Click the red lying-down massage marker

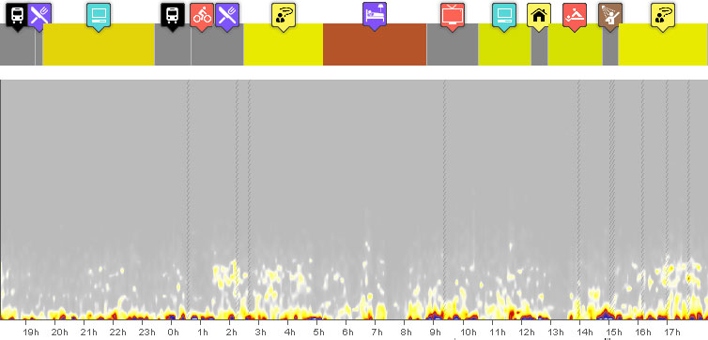click(x=575, y=17)
